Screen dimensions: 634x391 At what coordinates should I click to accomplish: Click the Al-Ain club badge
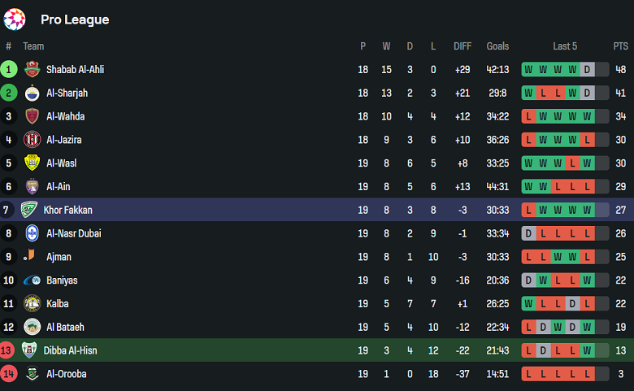coord(32,187)
